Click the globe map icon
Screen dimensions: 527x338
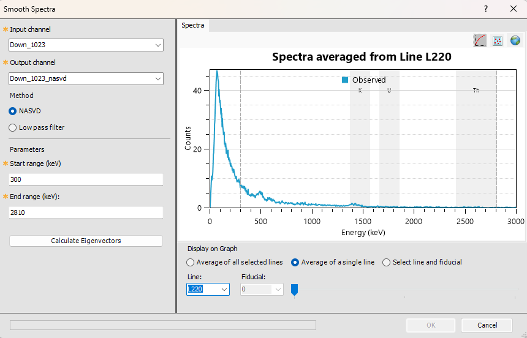(x=515, y=40)
